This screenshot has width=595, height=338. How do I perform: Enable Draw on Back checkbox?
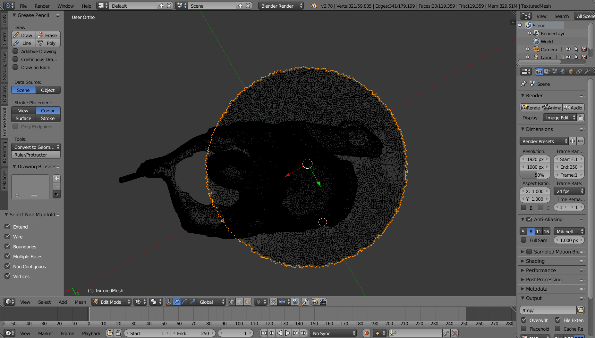(15, 67)
